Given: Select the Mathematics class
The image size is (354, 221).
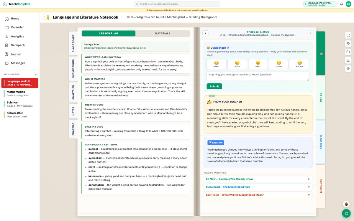Looking at the screenshot, I should [x=20, y=93].
